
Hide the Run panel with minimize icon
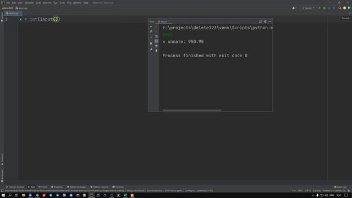click(270, 21)
